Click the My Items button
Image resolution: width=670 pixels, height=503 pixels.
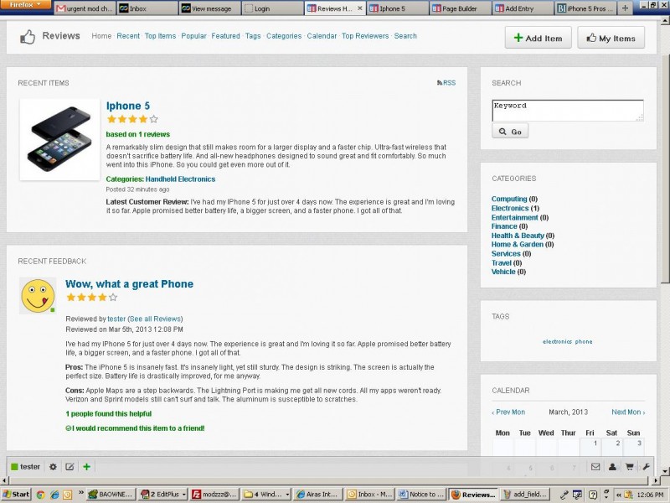tap(611, 38)
